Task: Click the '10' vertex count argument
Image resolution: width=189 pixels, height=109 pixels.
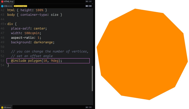Action: (x=45, y=60)
